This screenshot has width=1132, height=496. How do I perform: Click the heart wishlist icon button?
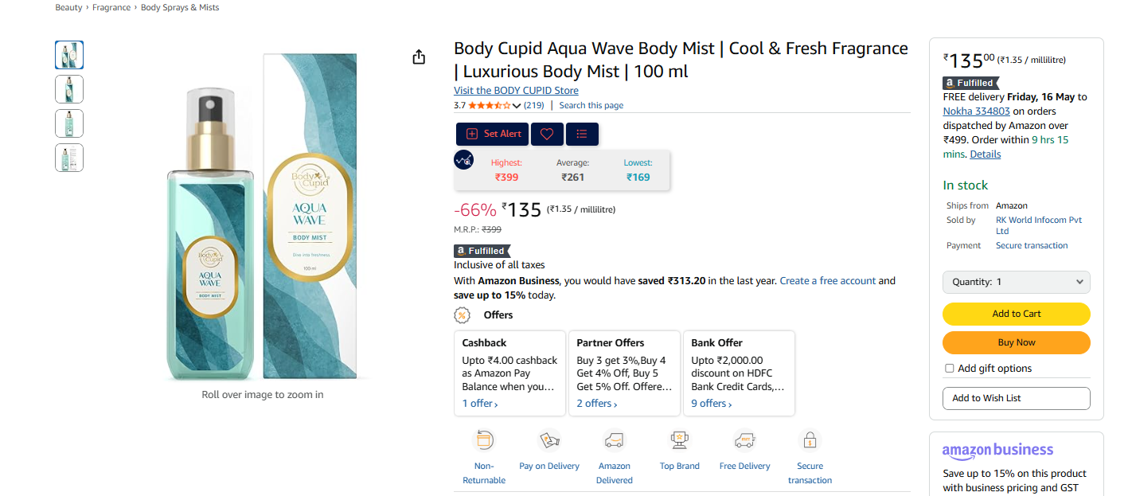tap(547, 134)
